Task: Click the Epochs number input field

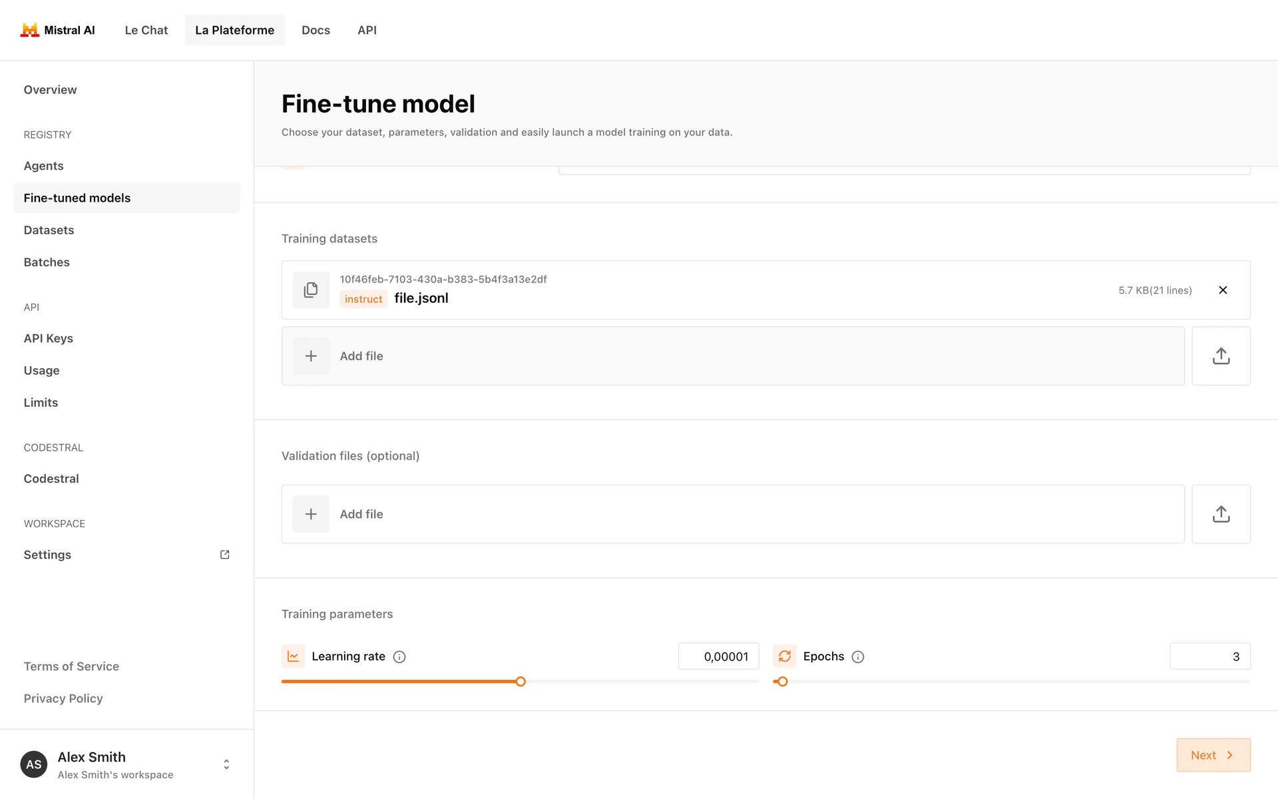Action: pos(1209,657)
